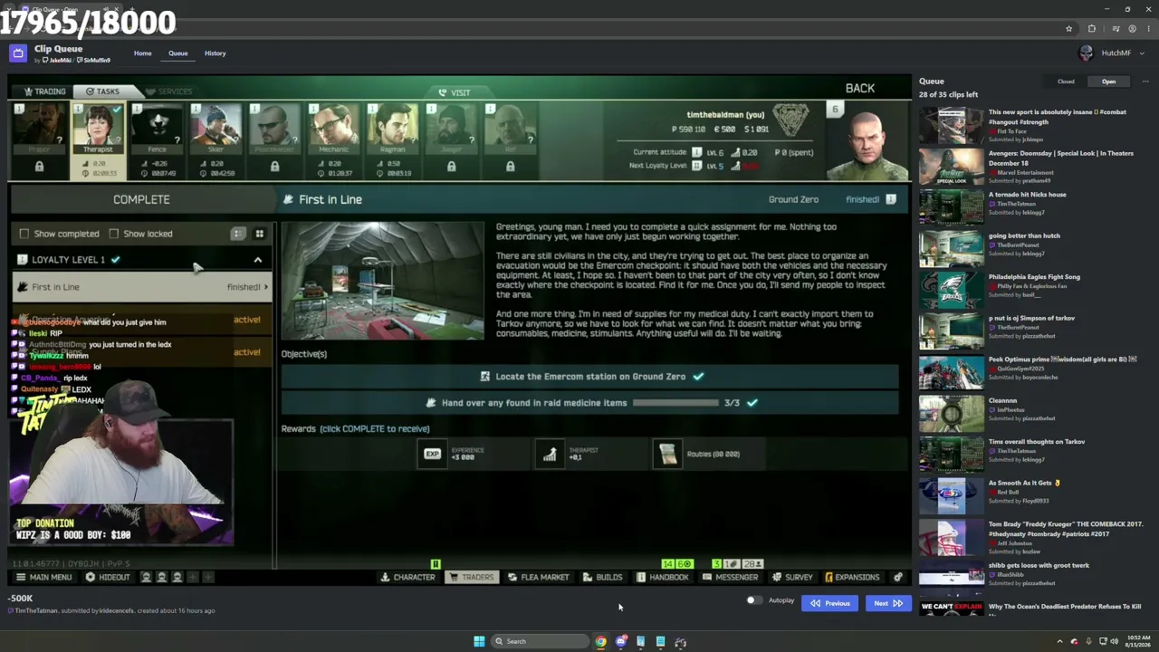The width and height of the screenshot is (1159, 652).
Task: Click the Previous clip button
Action: point(829,603)
